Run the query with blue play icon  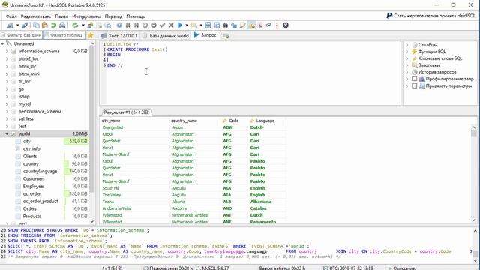tap(180, 25)
